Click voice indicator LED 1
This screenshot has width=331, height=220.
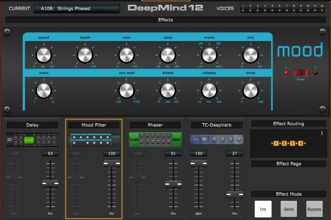(x=243, y=11)
